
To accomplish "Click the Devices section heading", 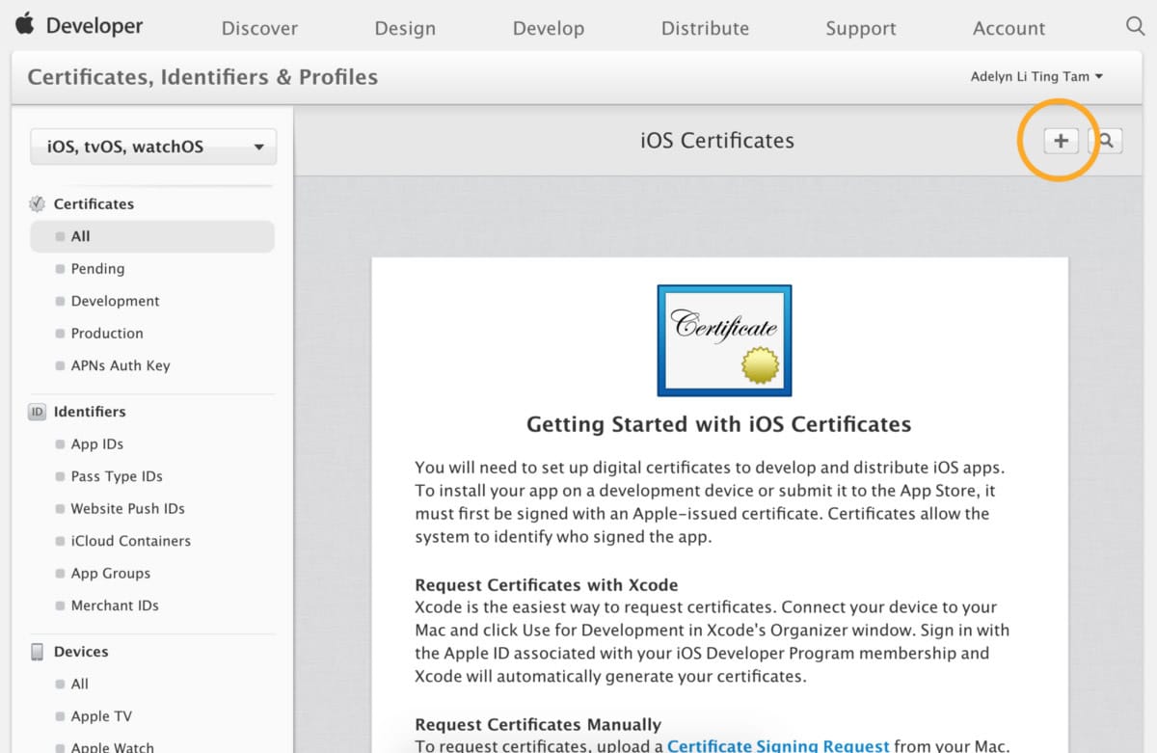I will coord(80,652).
